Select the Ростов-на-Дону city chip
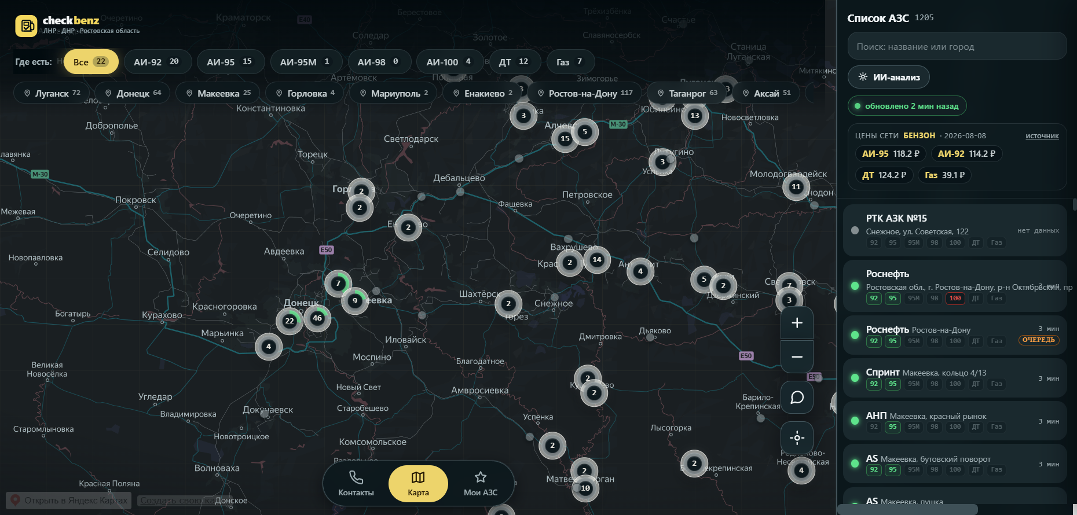This screenshot has height=515, width=1077. tap(584, 93)
